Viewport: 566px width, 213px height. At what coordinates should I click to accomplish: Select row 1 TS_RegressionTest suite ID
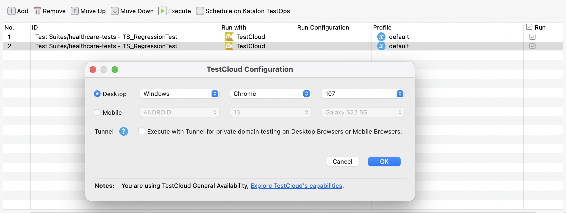pos(106,37)
